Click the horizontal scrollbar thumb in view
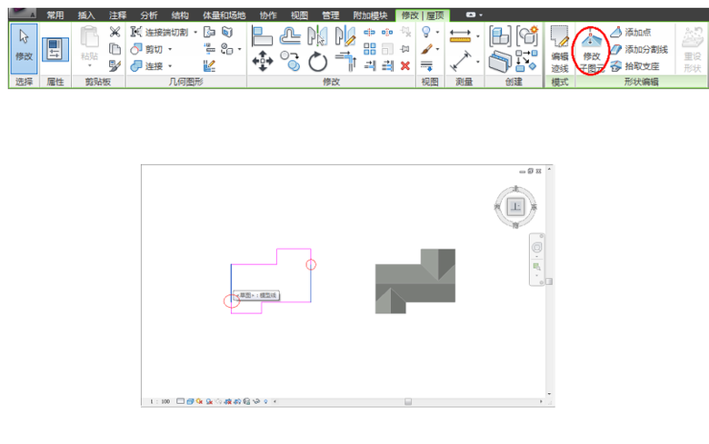Viewport: 709px width, 444px height. click(x=408, y=400)
